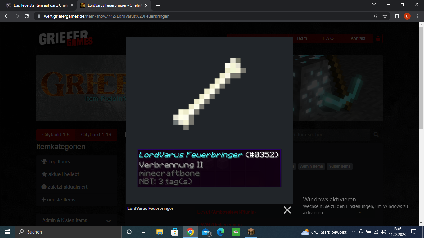Reload the current page
This screenshot has width=424, height=238.
tap(27, 16)
